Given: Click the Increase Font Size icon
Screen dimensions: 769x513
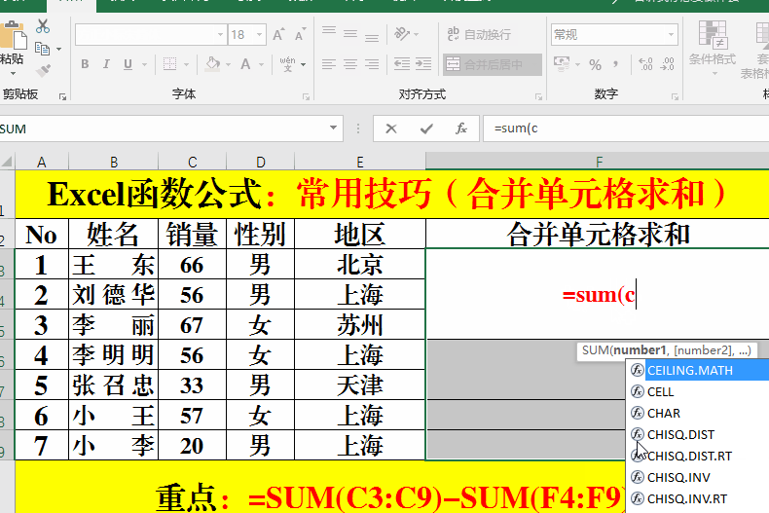Looking at the screenshot, I should point(278,35).
